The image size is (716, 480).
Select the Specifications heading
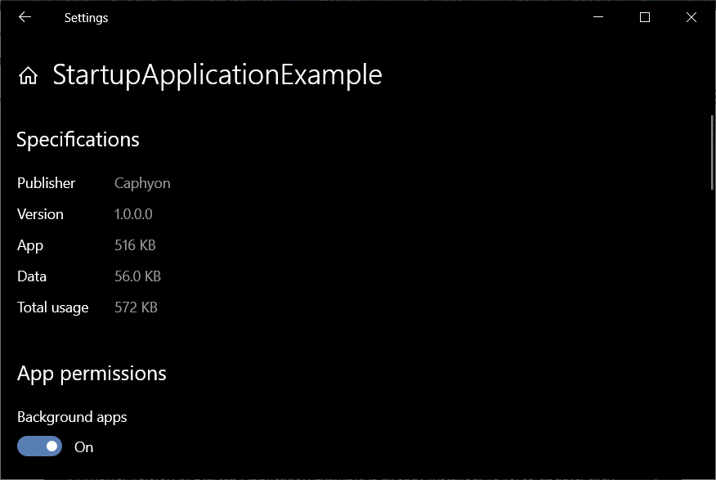(x=78, y=140)
